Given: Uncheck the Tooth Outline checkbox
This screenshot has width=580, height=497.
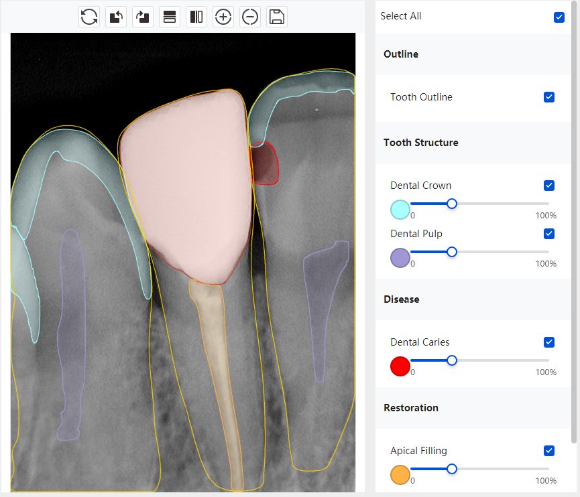Looking at the screenshot, I should pos(549,97).
